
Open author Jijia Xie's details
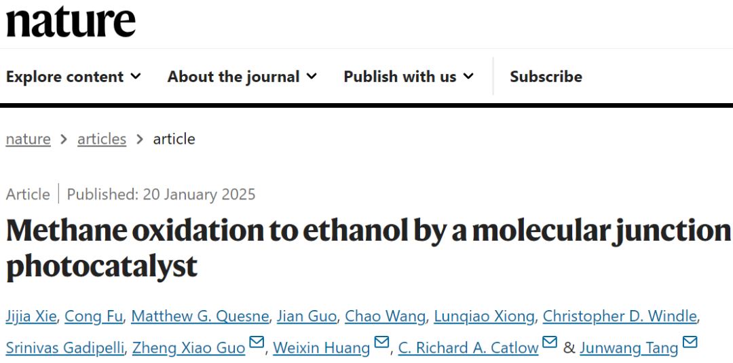[x=31, y=316]
